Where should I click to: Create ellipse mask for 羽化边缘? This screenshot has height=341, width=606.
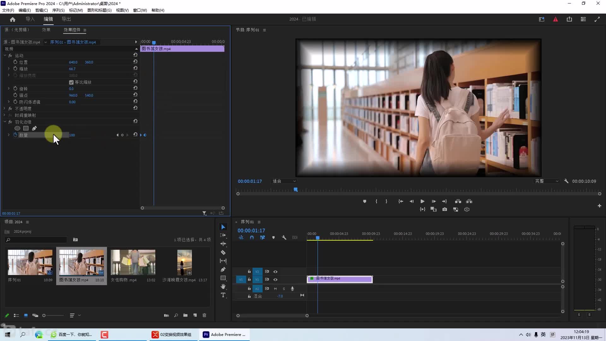click(17, 128)
